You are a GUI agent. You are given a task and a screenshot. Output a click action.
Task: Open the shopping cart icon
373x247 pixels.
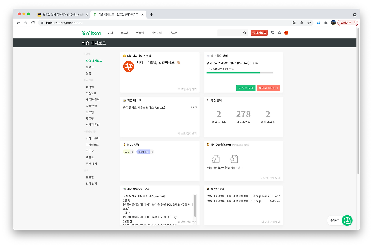(x=272, y=33)
